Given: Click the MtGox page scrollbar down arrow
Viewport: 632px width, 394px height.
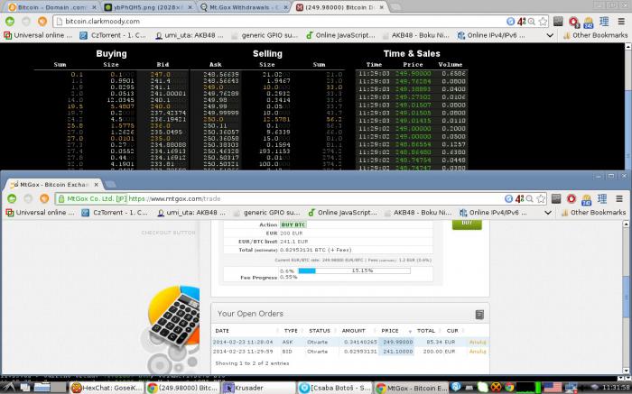Looking at the screenshot, I should point(626,371).
